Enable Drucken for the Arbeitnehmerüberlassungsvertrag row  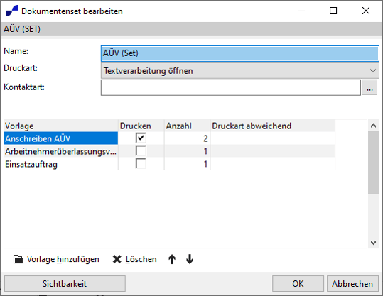141,151
